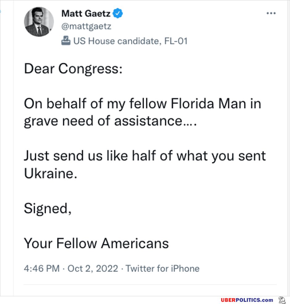Click the "Signed," line of the tweet
The image size is (290, 304).
pyautogui.click(x=48, y=209)
